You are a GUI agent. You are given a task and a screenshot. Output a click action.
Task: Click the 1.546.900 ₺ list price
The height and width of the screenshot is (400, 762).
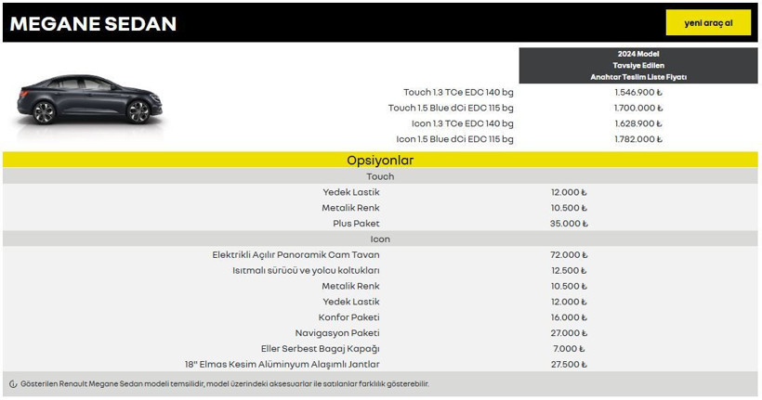tap(637, 93)
